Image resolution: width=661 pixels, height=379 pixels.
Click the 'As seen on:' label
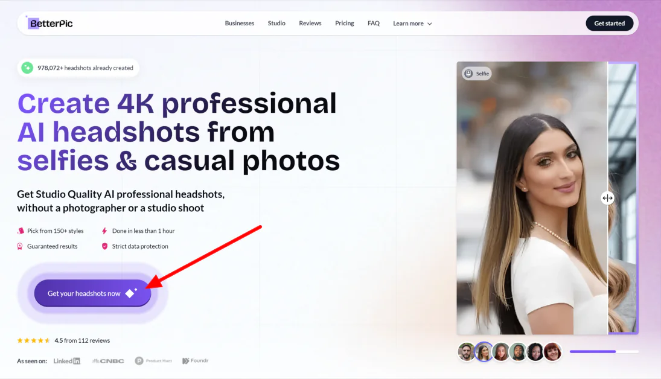point(32,361)
